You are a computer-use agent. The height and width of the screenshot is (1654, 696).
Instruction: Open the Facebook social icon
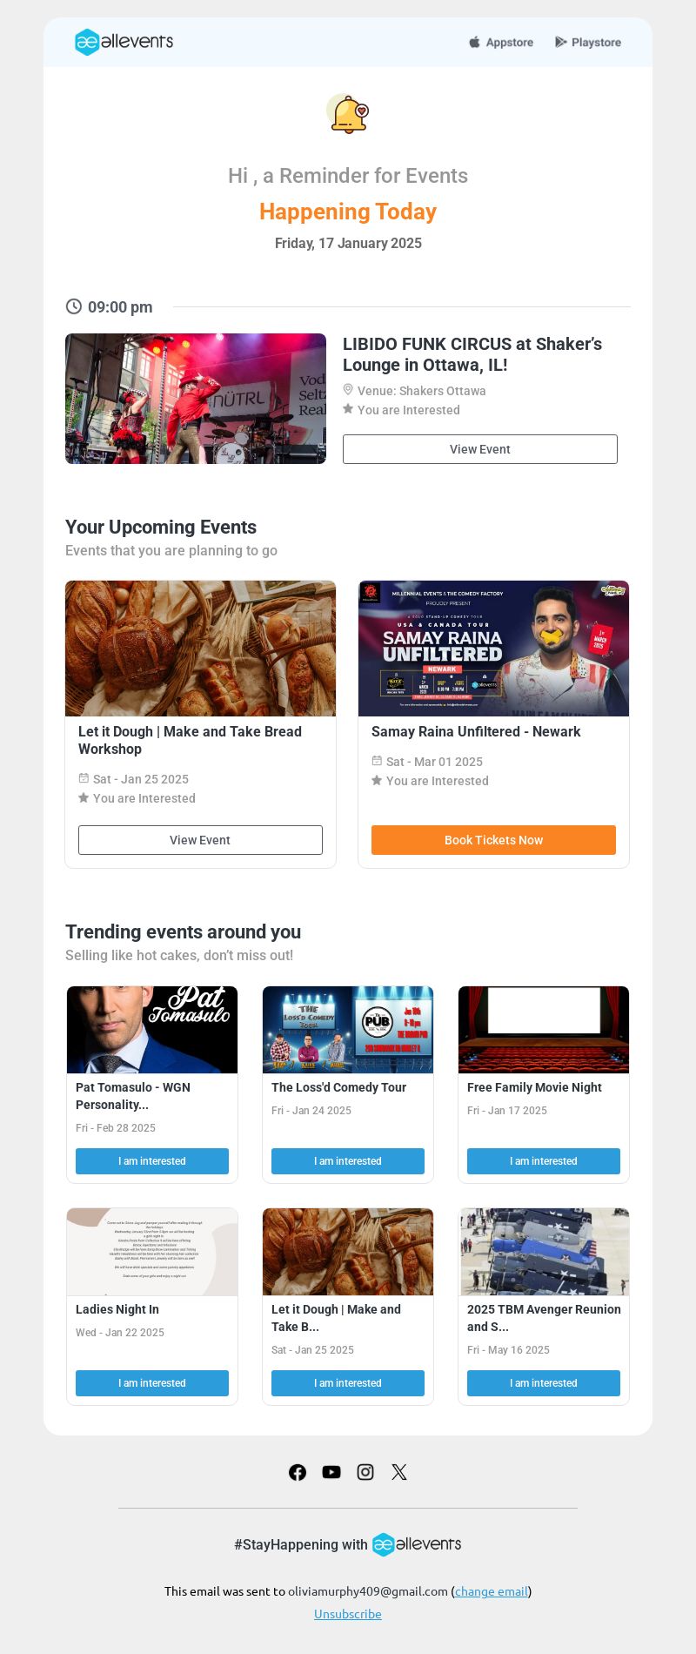coord(298,1472)
